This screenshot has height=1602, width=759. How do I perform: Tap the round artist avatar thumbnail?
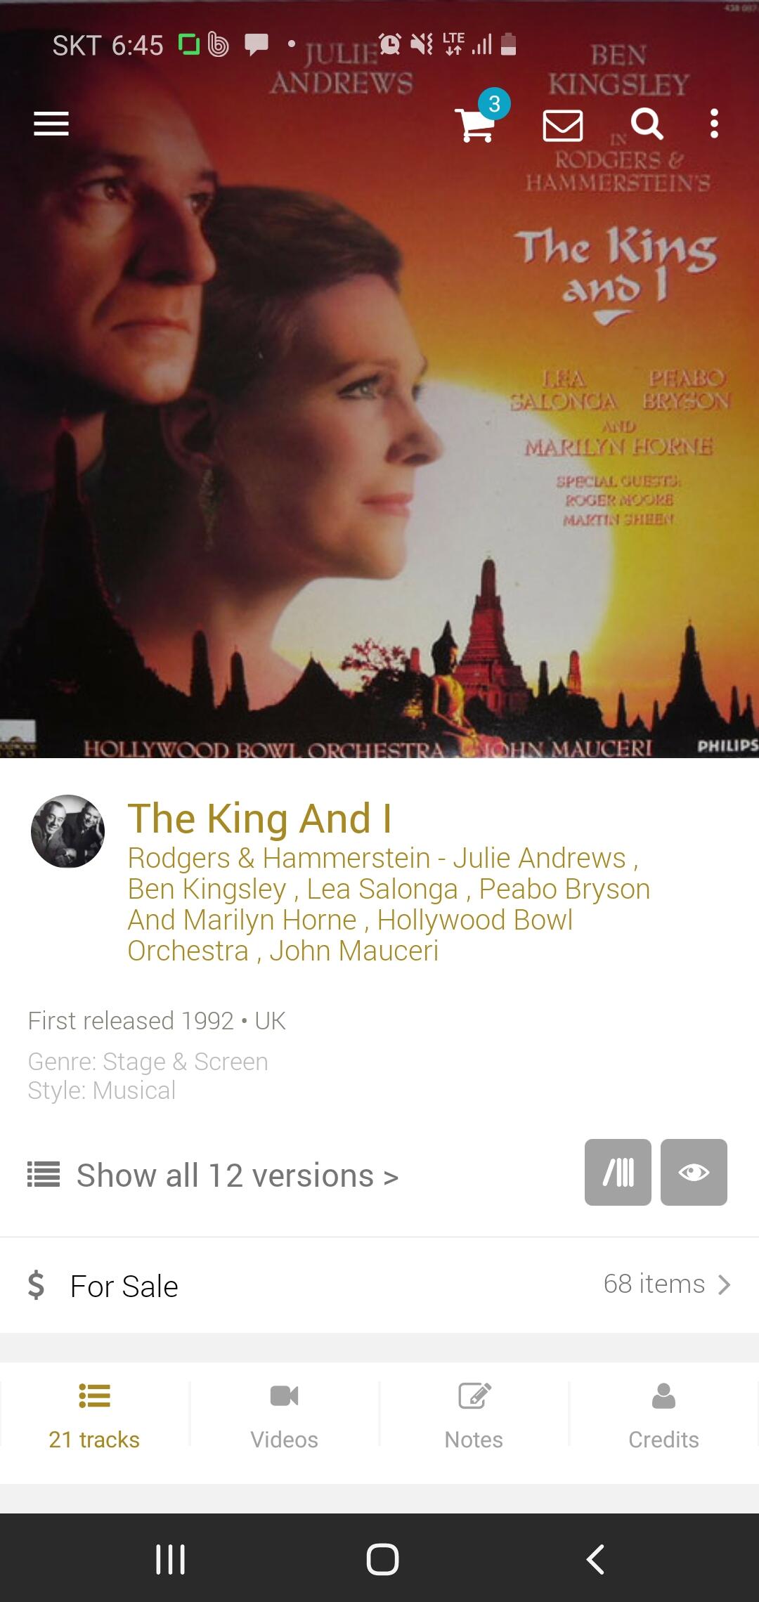pos(67,831)
